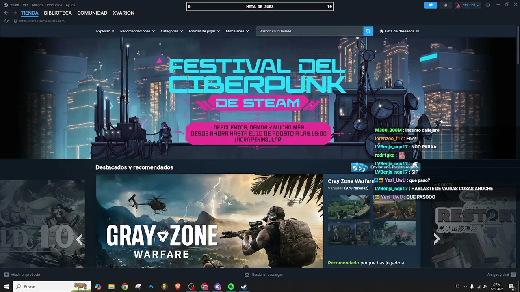
Task: Click the microphone icon in system tray
Action: [x=472, y=287]
